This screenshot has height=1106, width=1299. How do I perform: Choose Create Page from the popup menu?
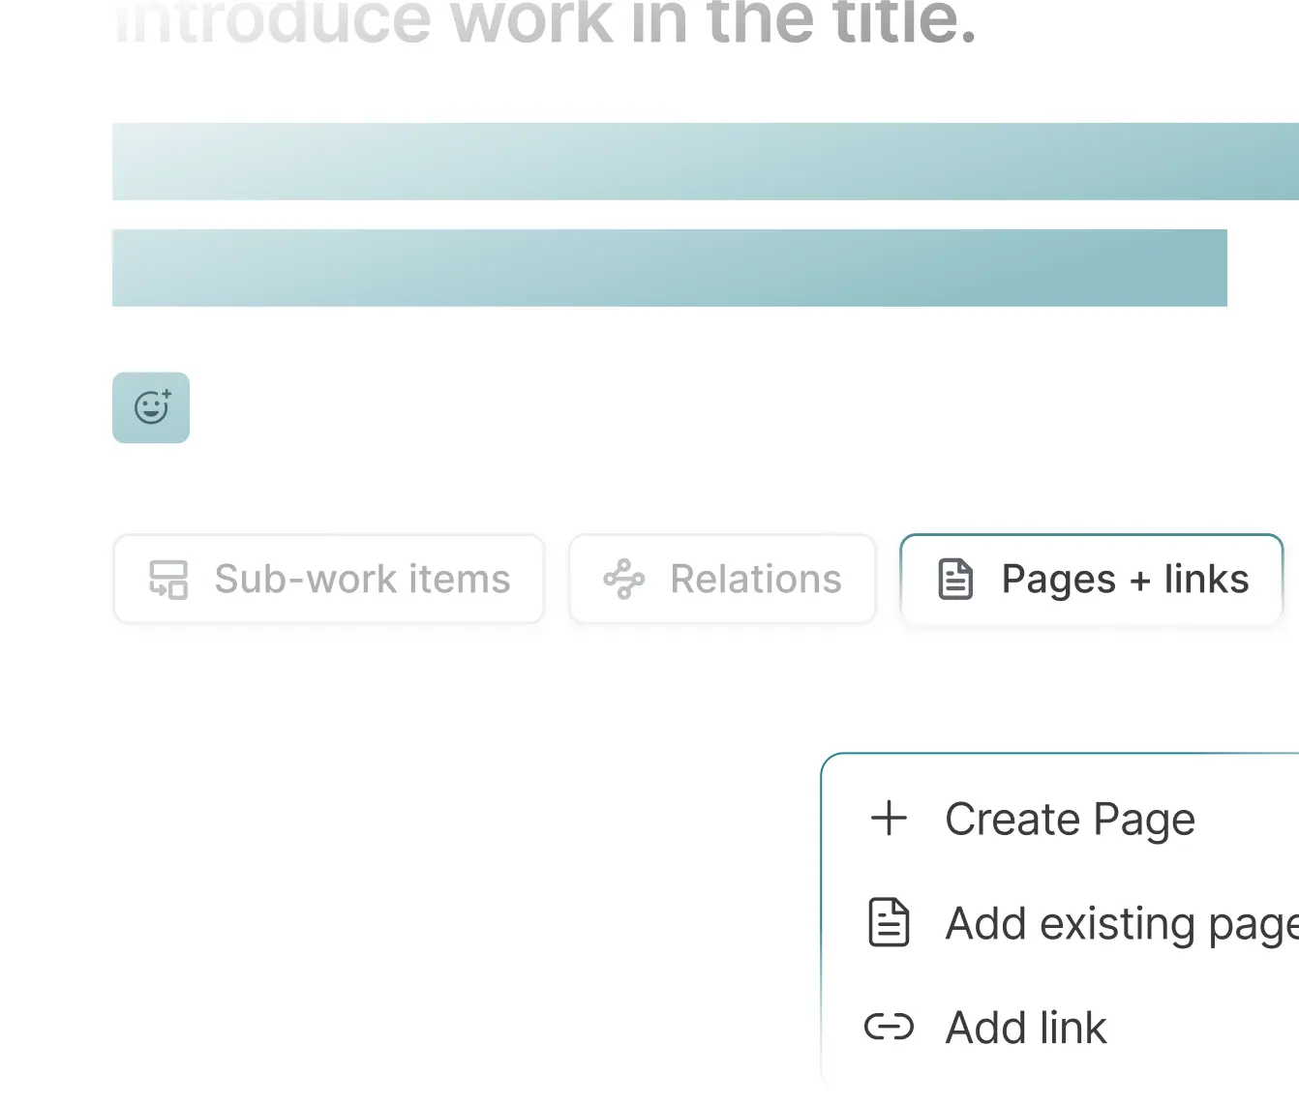coord(1069,820)
